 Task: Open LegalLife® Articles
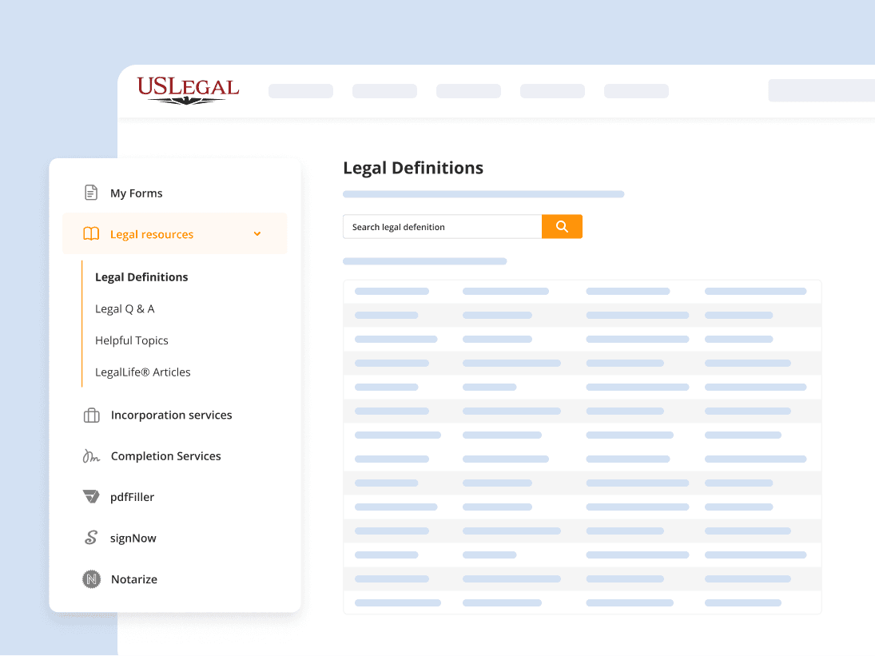click(x=143, y=372)
